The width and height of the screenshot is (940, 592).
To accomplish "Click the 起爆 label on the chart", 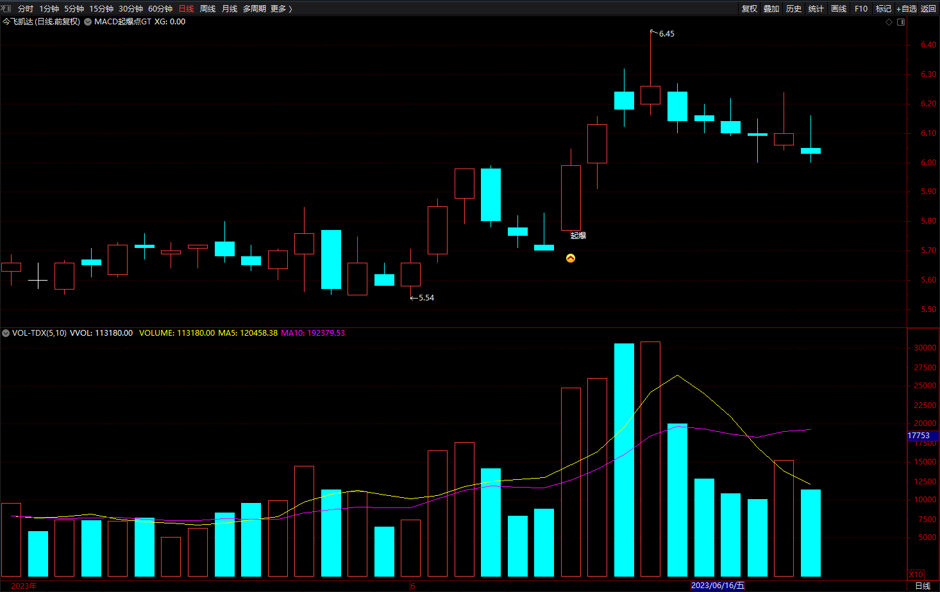I will pyautogui.click(x=578, y=236).
